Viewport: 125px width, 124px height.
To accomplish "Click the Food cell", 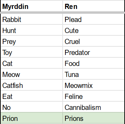I will [93, 63].
